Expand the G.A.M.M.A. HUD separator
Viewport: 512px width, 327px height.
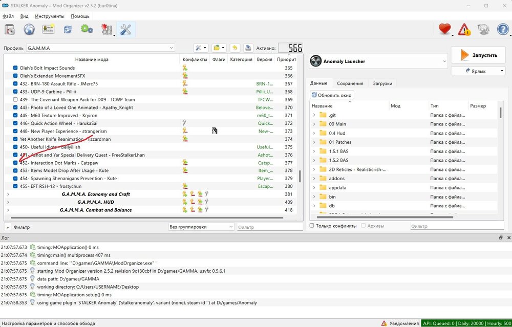click(8, 202)
